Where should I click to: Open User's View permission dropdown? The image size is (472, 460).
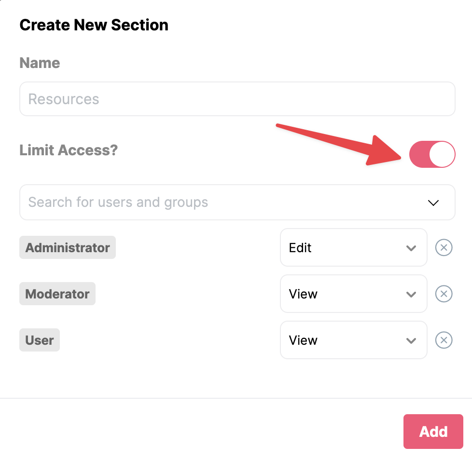[x=353, y=340]
